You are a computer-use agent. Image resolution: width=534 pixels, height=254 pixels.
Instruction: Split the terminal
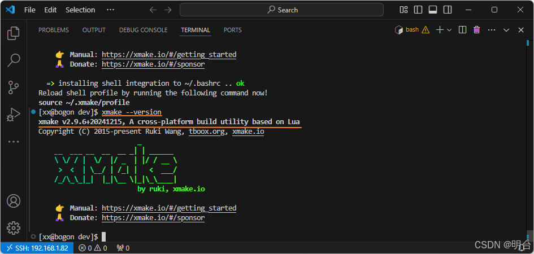(x=462, y=30)
